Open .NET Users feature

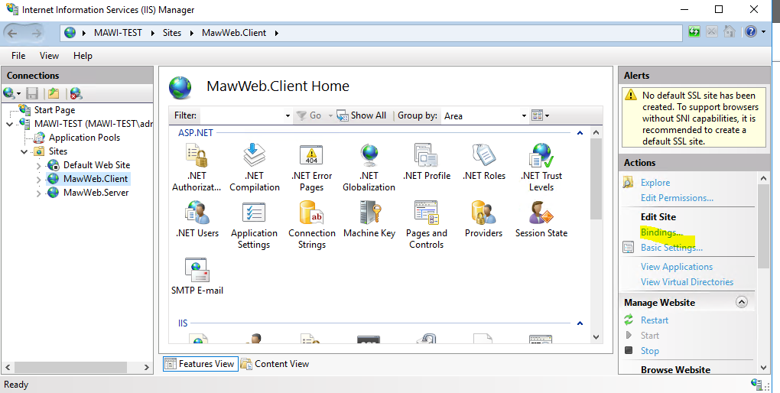pos(197,219)
